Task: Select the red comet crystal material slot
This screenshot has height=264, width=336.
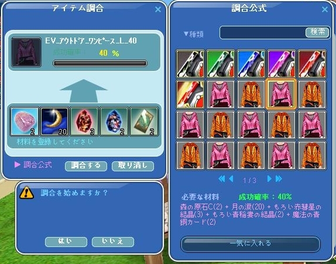Action: click(x=84, y=121)
